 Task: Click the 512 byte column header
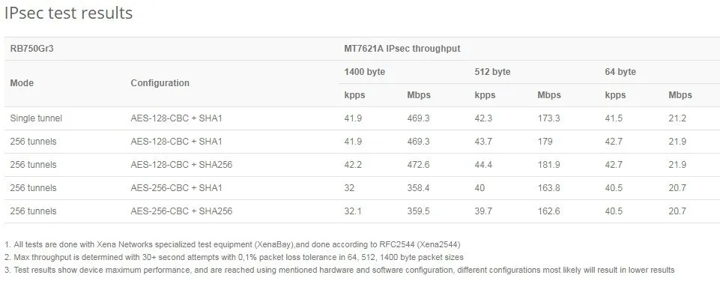pyautogui.click(x=493, y=72)
